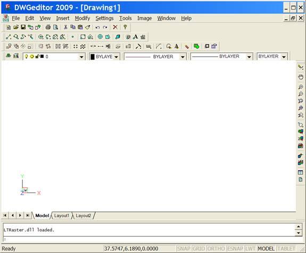Select the Line draw tool icon
The width and height of the screenshot is (306, 253).
[x=9, y=37]
